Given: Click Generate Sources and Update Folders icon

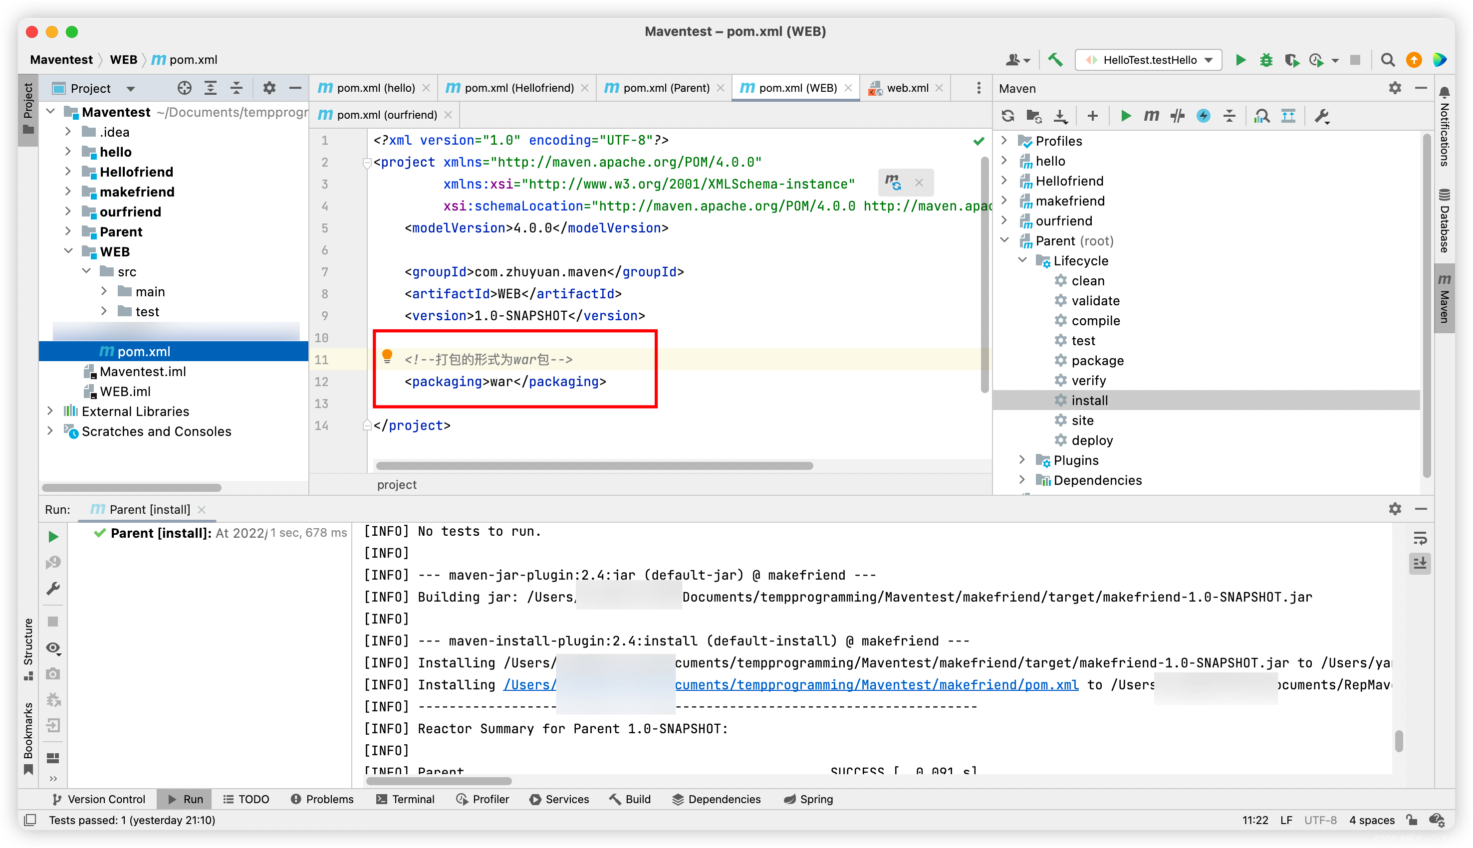Looking at the screenshot, I should (1034, 116).
